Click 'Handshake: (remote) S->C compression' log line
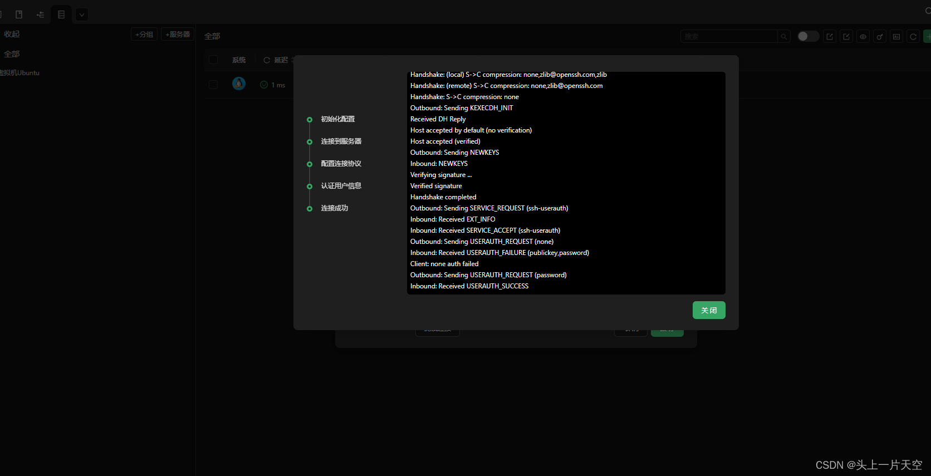Image resolution: width=931 pixels, height=476 pixels. [507, 86]
